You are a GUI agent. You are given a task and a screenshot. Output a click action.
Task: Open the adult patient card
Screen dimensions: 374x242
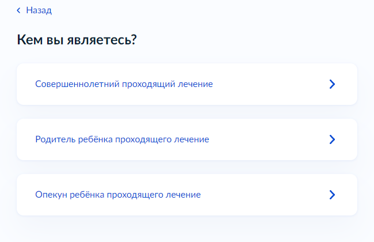[x=186, y=84]
